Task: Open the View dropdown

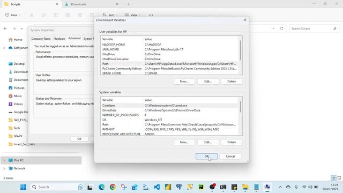Action: tap(132, 15)
